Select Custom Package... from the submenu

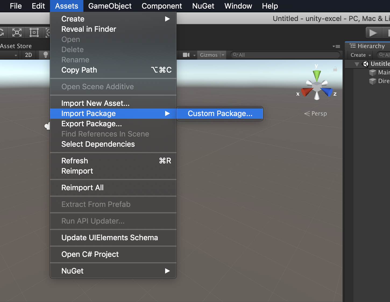click(220, 113)
